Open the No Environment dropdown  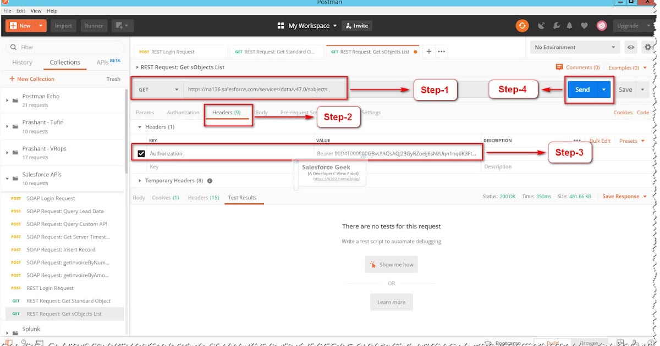[575, 47]
